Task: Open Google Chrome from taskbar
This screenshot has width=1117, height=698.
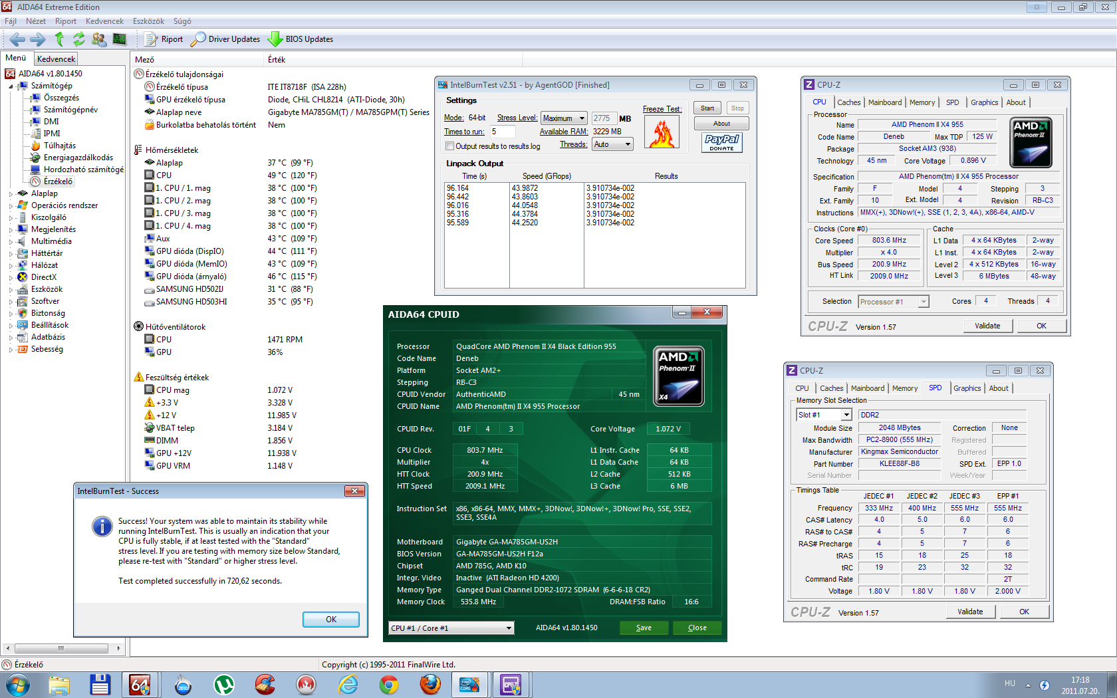Action: click(389, 685)
